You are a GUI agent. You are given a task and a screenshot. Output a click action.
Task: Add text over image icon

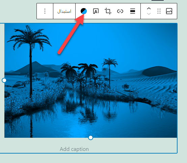tap(96, 11)
